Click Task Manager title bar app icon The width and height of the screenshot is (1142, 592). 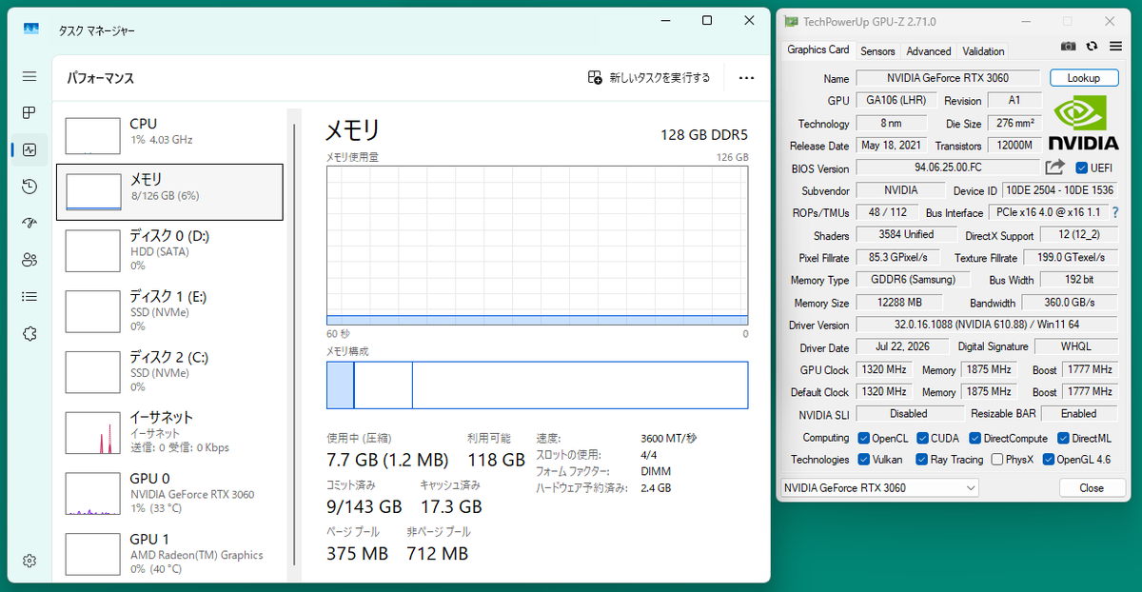pos(31,30)
